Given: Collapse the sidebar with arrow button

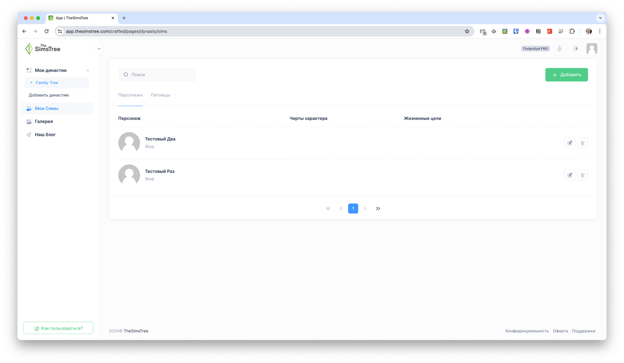Looking at the screenshot, I should [x=100, y=49].
